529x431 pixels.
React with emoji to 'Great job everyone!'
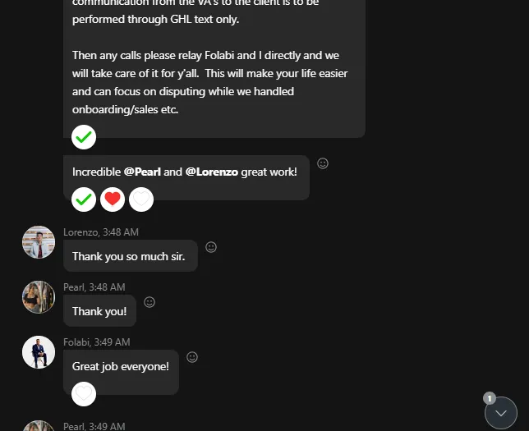coord(192,357)
